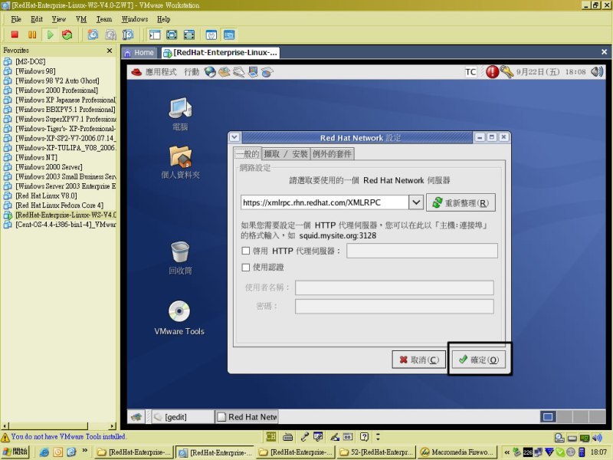
Task: Click the gedit taskbar button
Action: (183, 417)
